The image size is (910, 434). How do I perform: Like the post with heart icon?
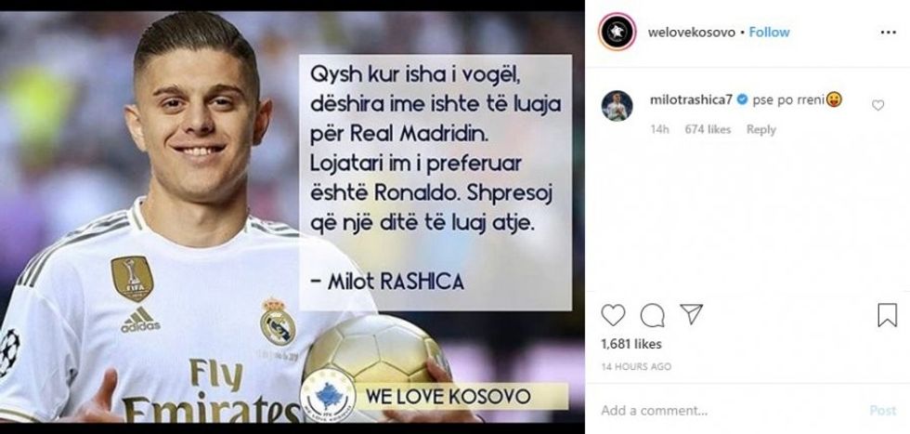click(x=612, y=315)
